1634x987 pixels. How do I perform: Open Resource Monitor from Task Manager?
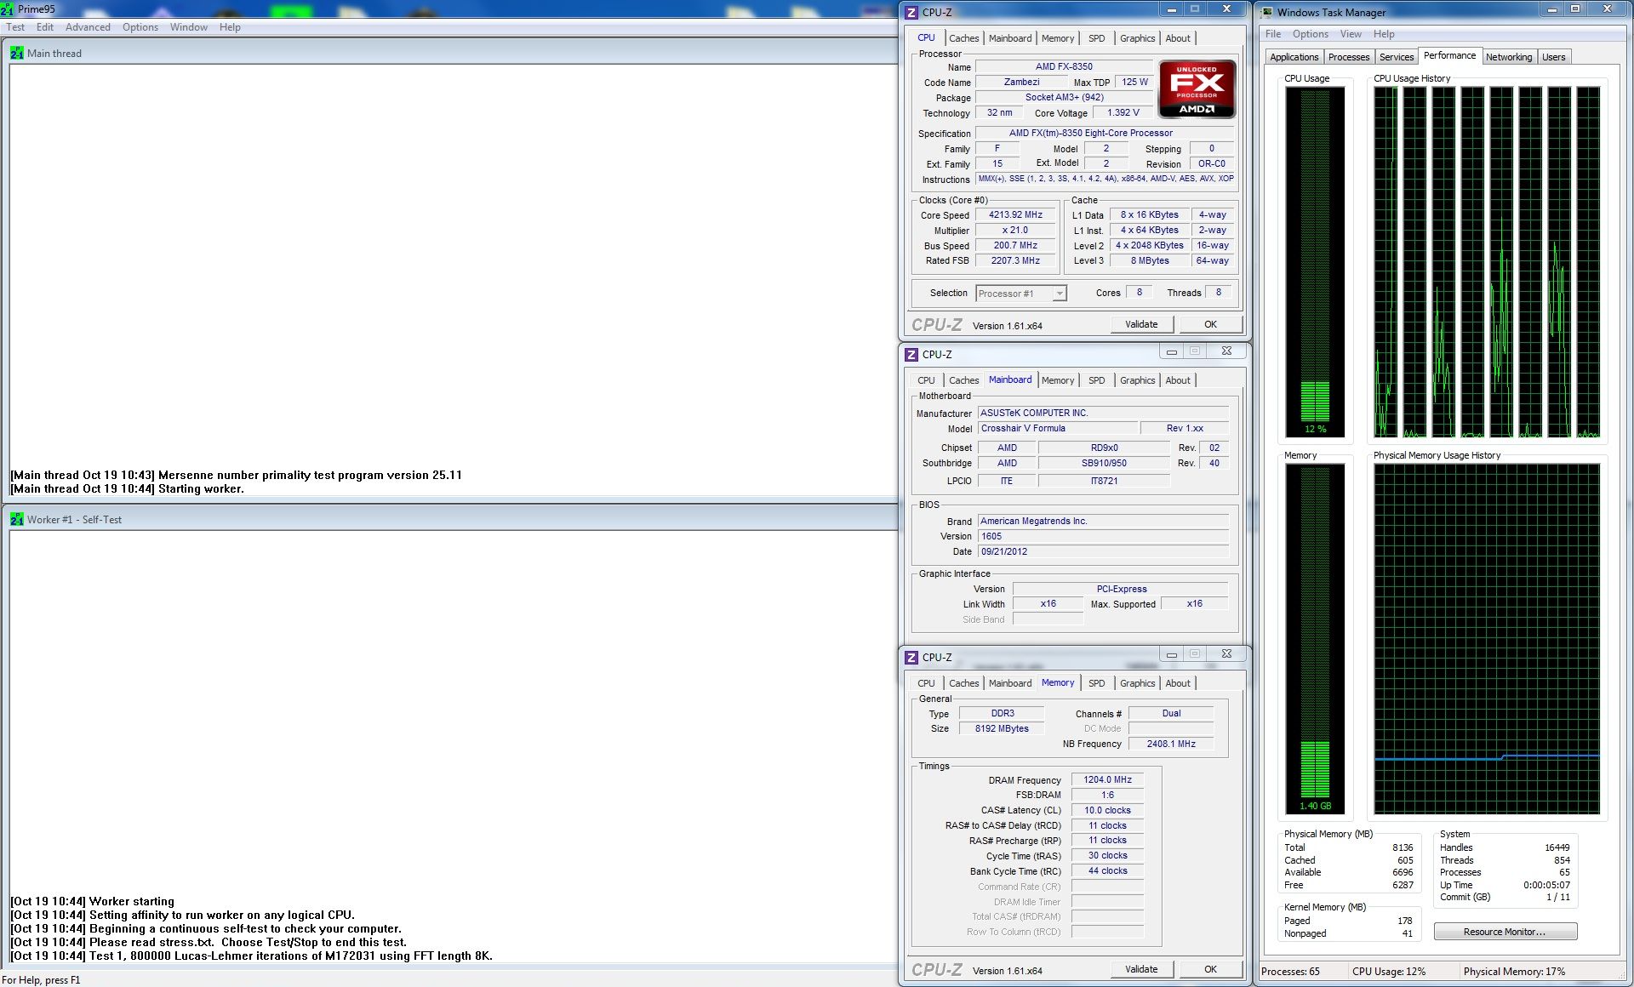[x=1504, y=932]
